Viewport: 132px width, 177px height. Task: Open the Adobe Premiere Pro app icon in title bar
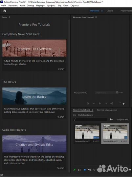tap(2, 2)
